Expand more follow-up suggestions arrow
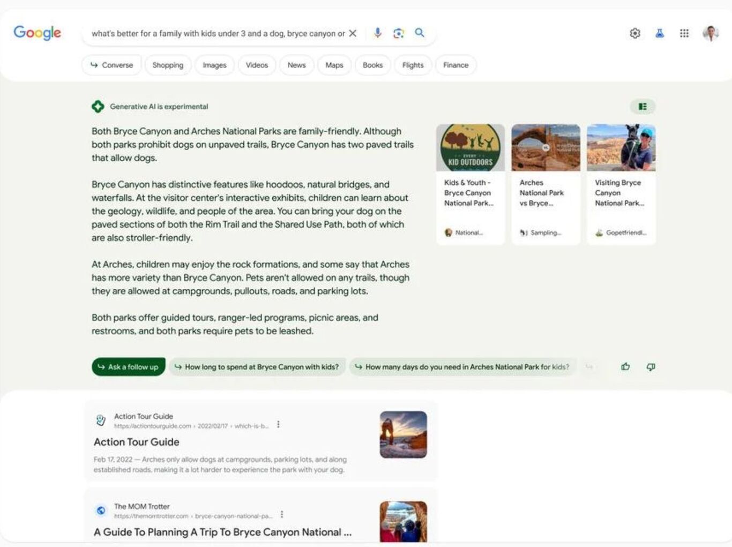 589,367
